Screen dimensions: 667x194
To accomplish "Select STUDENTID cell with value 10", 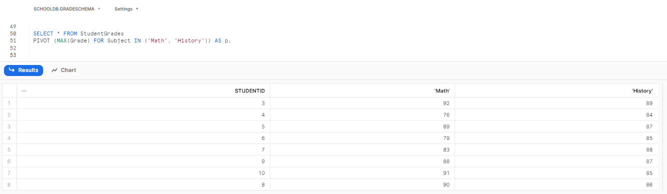I will pos(143,173).
